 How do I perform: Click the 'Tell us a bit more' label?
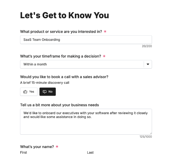60,105
